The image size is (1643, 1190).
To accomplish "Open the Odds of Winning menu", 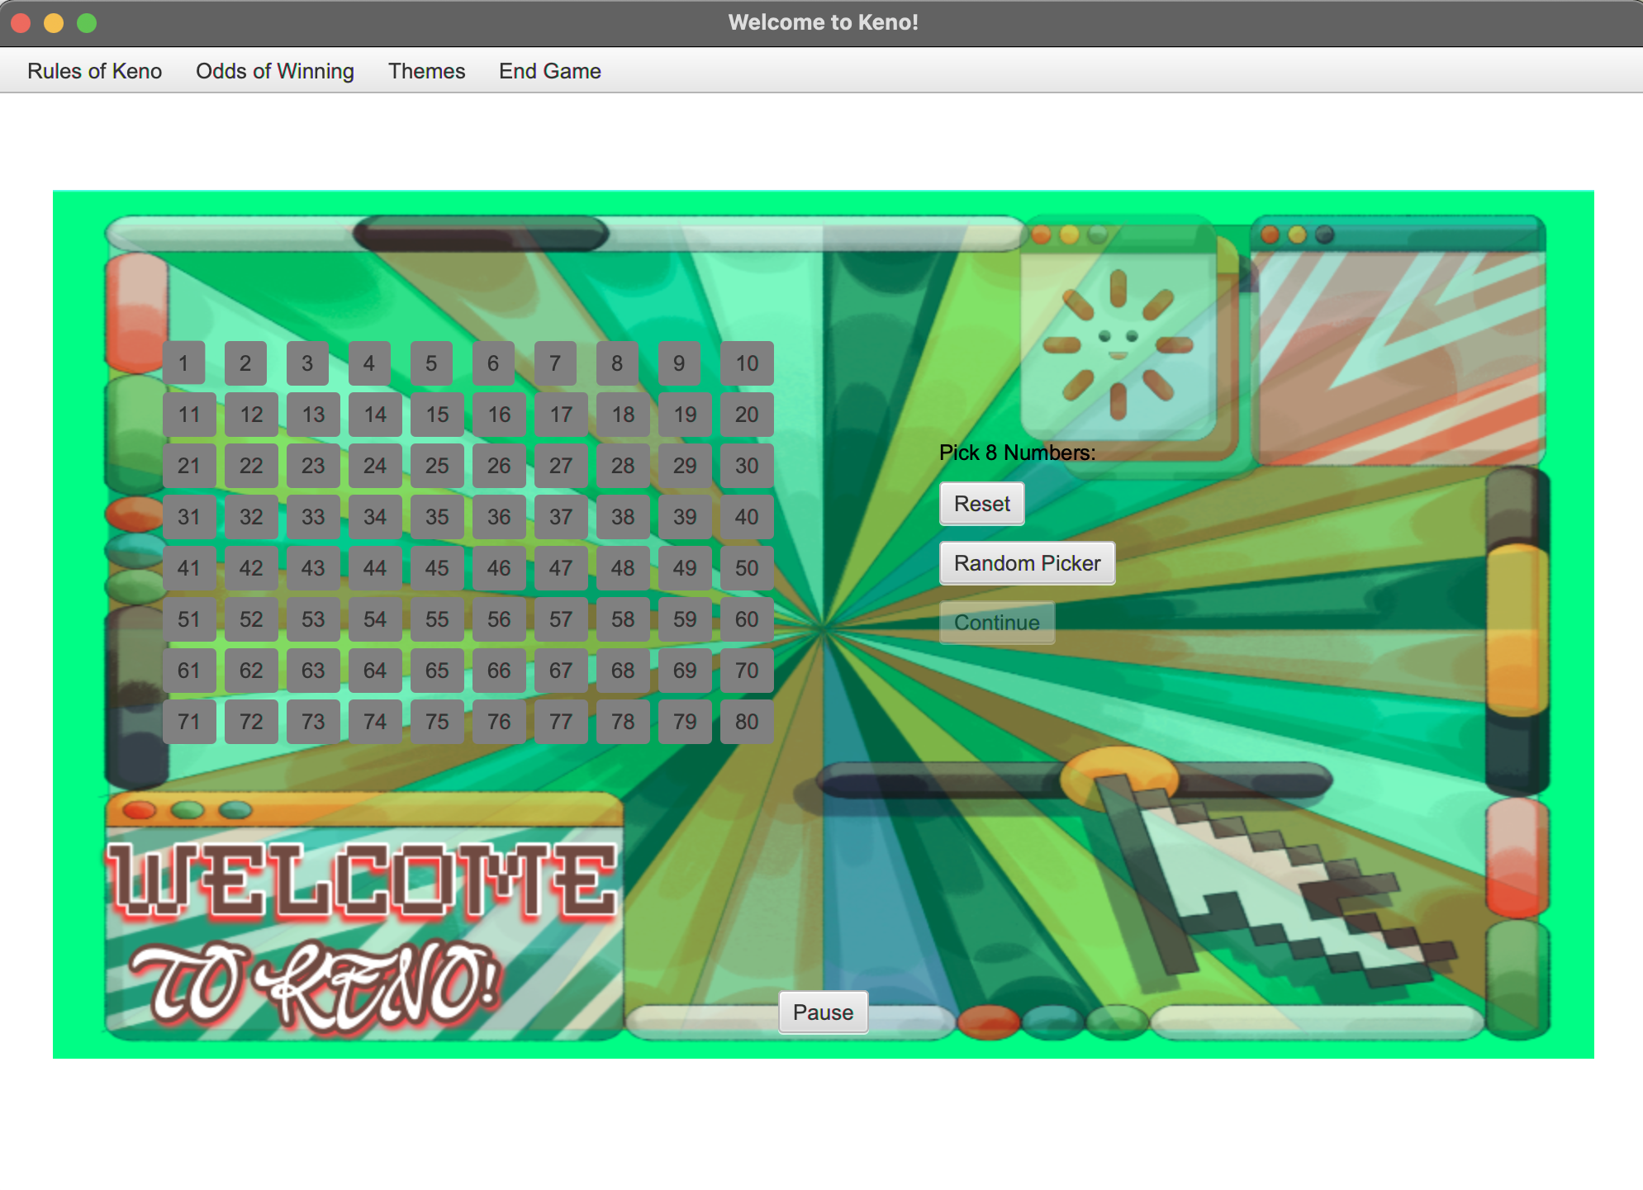I will point(274,71).
